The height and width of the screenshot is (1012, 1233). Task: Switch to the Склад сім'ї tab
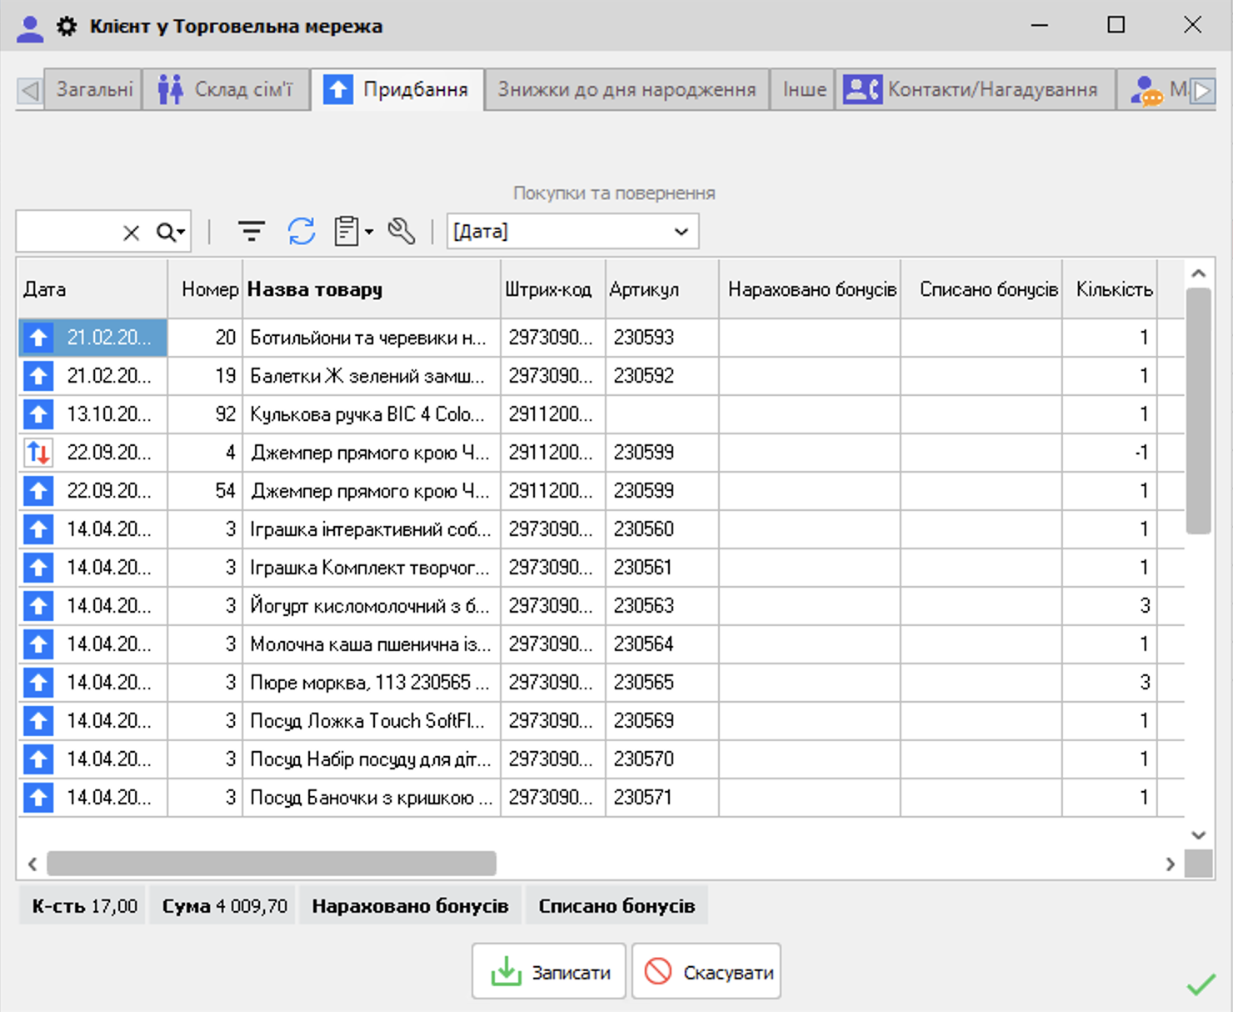pos(226,89)
